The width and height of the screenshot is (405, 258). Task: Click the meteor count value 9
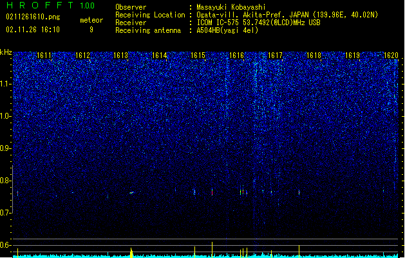point(91,30)
